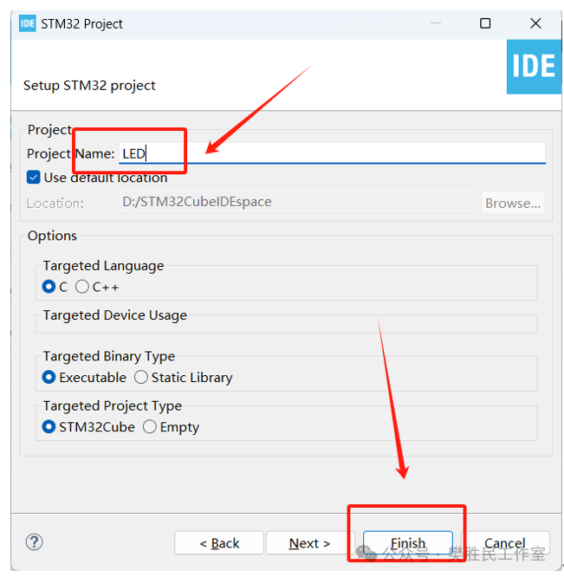Select C++ as targeted language

click(82, 287)
